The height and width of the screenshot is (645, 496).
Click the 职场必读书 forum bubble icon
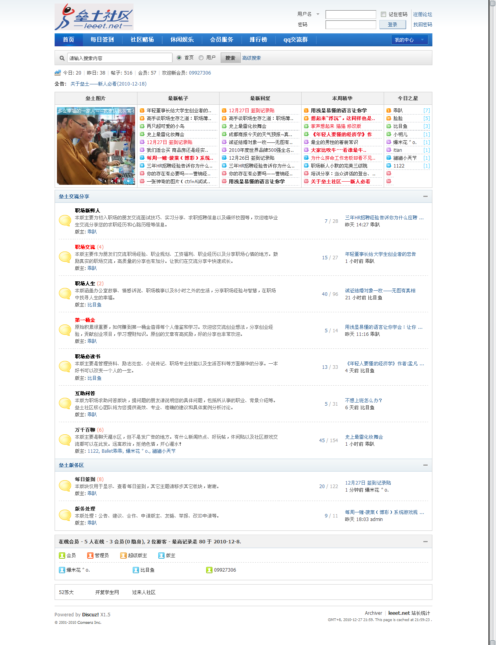click(x=65, y=366)
